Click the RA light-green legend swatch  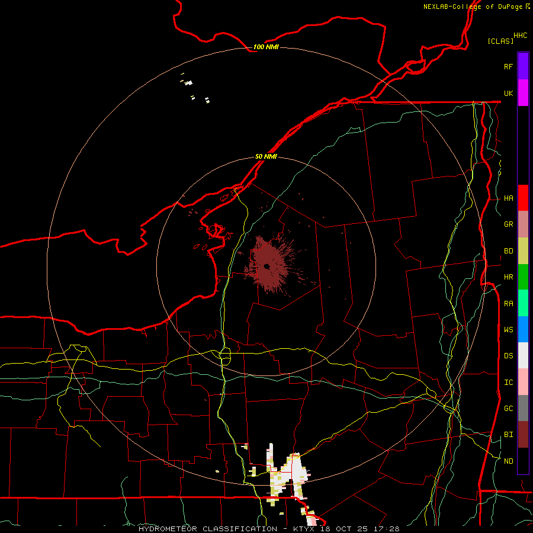pos(523,303)
